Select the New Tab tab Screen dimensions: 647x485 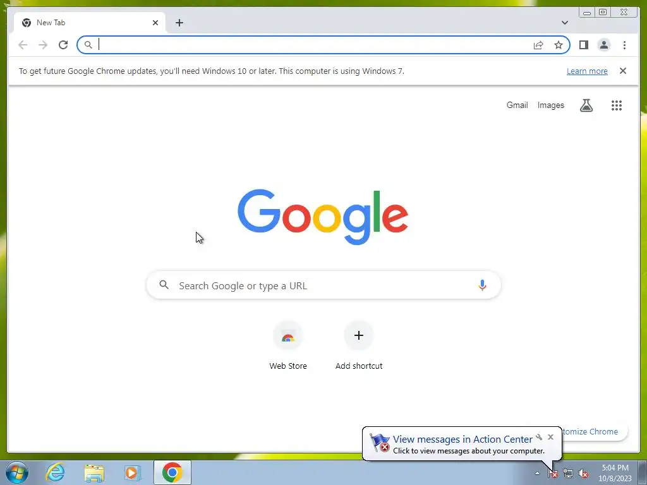90,23
